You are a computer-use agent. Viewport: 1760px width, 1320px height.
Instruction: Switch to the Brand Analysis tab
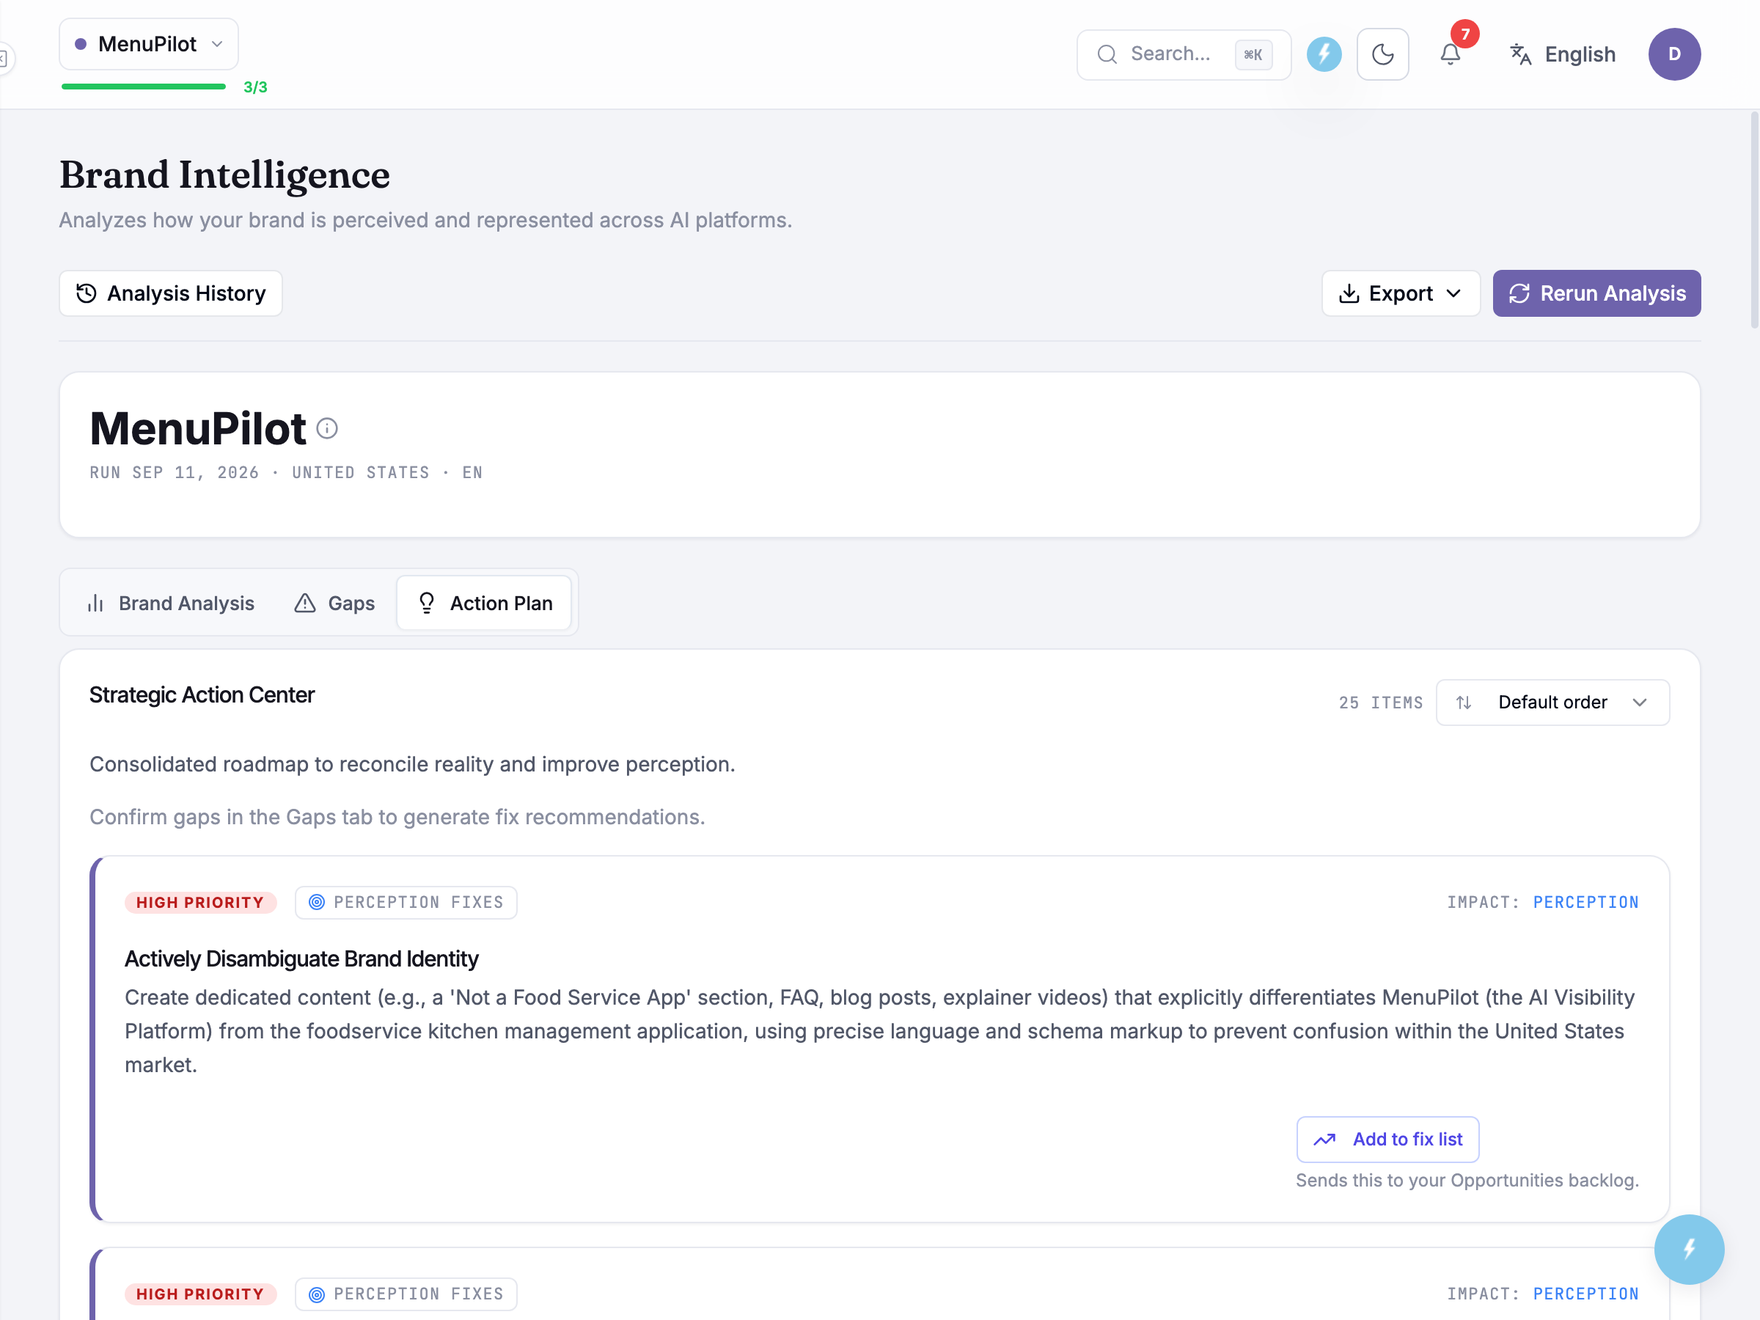[x=171, y=603]
